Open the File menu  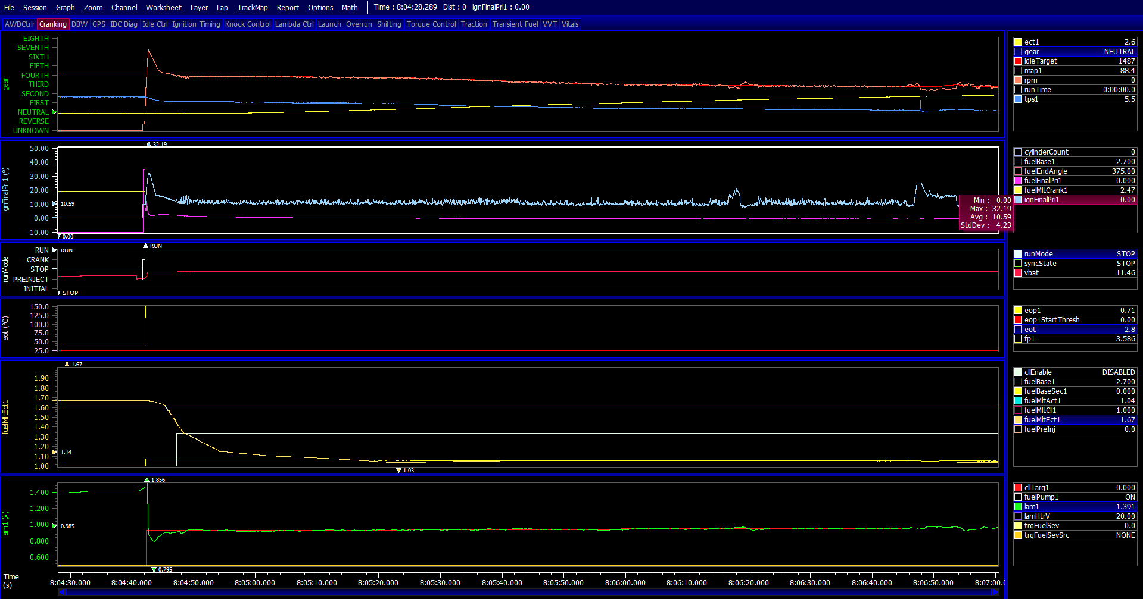9,7
